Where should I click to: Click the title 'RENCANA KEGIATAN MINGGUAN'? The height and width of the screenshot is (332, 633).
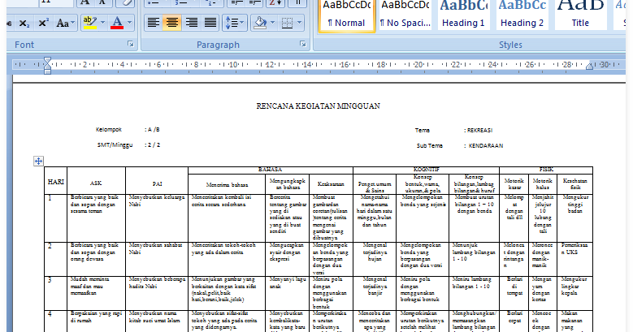tap(318, 106)
